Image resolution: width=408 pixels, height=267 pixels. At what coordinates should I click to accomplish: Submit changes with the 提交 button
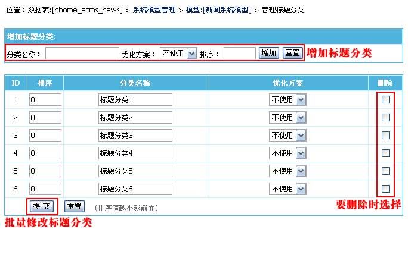[42, 206]
